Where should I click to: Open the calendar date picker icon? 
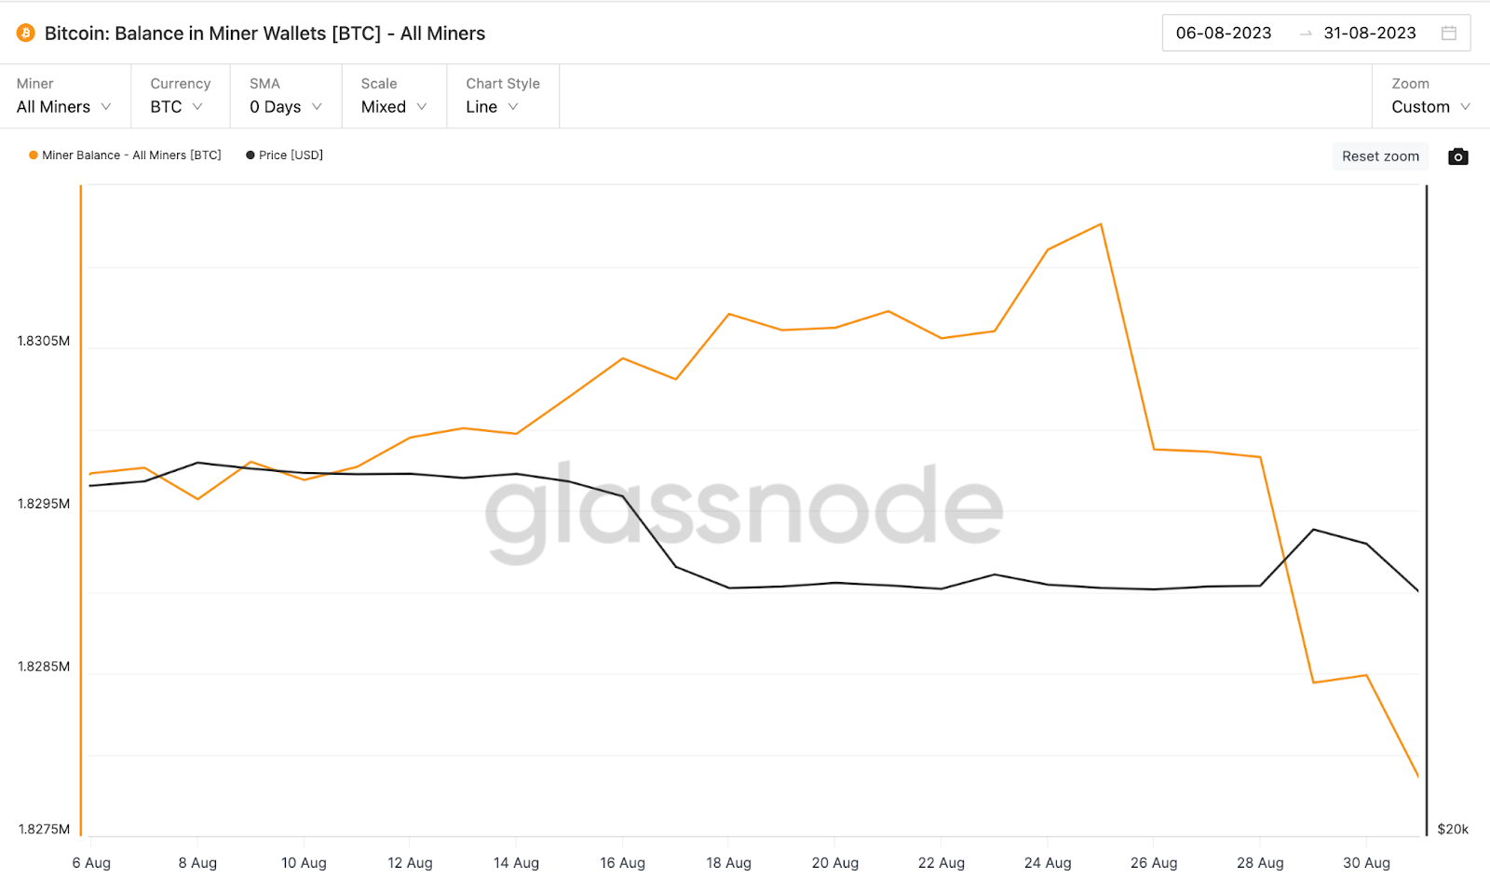coord(1449,33)
